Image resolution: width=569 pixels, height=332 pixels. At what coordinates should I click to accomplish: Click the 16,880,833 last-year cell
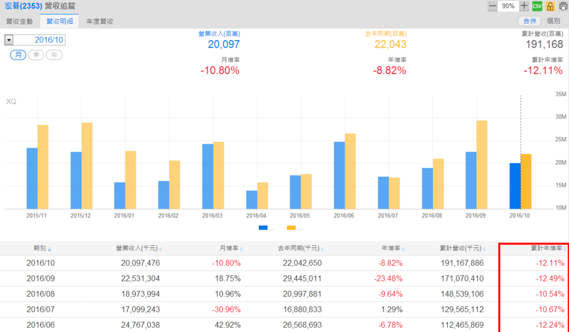pyautogui.click(x=302, y=310)
